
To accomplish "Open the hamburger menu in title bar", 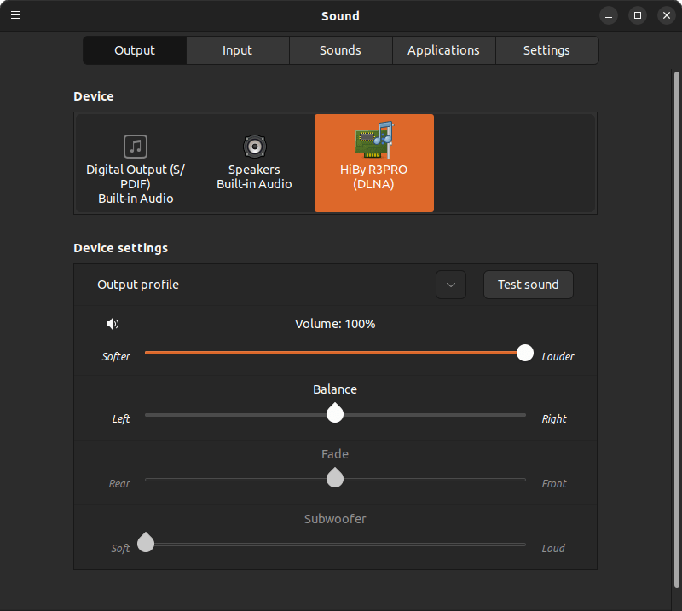I will tap(15, 15).
